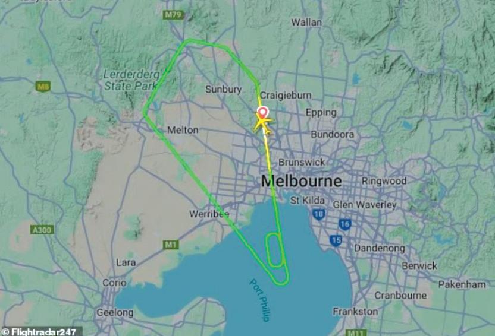Click the A300 route shield
Viewport: 495px width, 336px height.
pyautogui.click(x=42, y=230)
